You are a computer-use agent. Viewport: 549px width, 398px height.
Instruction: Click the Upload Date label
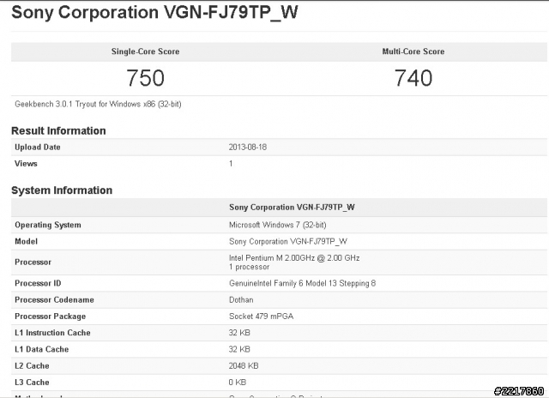coord(38,147)
